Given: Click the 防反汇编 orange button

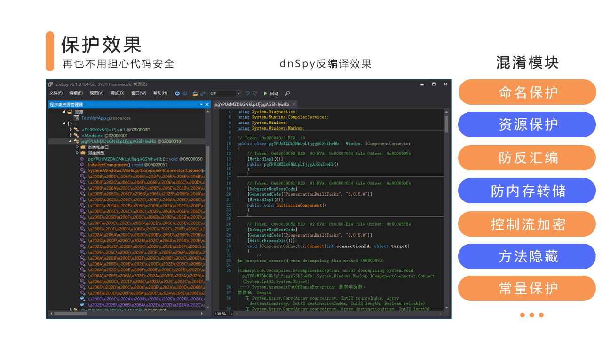Looking at the screenshot, I should tap(527, 158).
